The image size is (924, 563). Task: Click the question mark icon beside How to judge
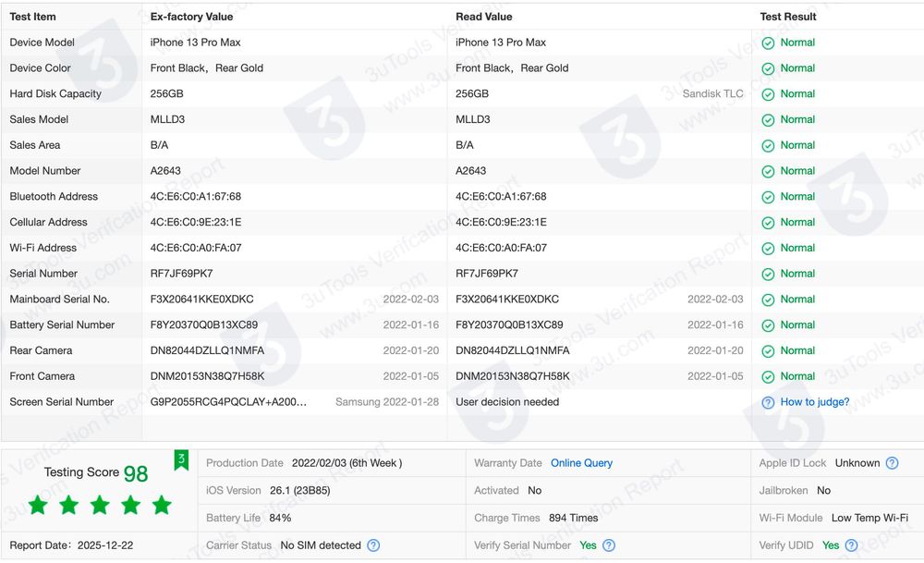[x=768, y=403]
